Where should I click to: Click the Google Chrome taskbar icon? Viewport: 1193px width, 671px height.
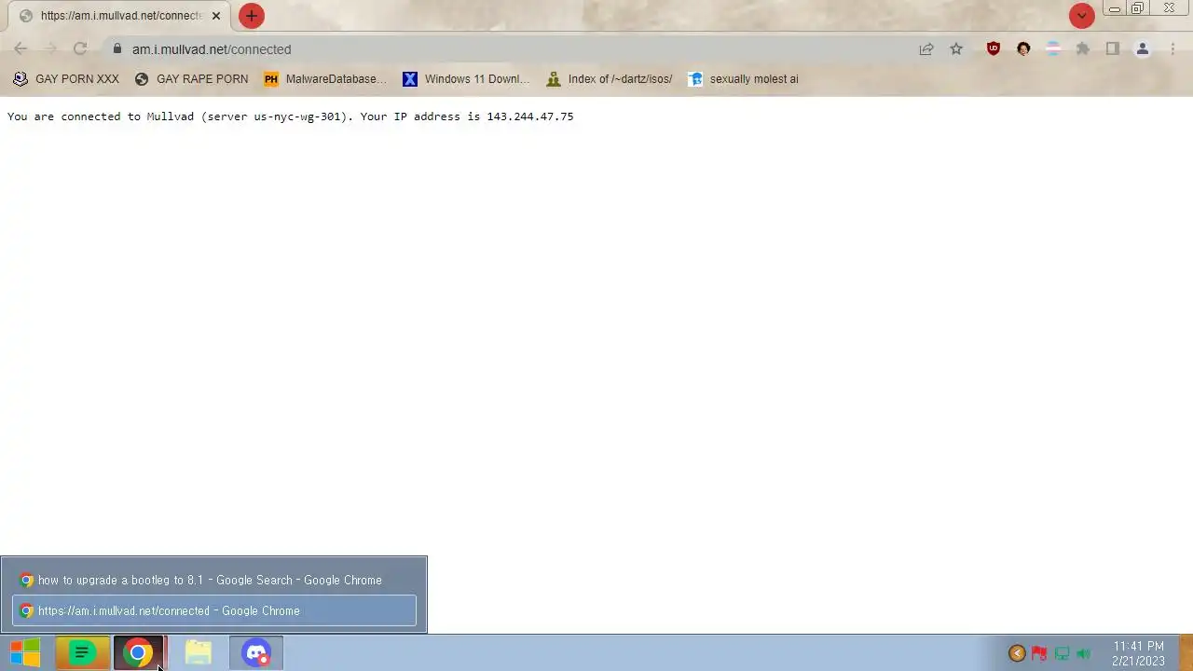(138, 652)
